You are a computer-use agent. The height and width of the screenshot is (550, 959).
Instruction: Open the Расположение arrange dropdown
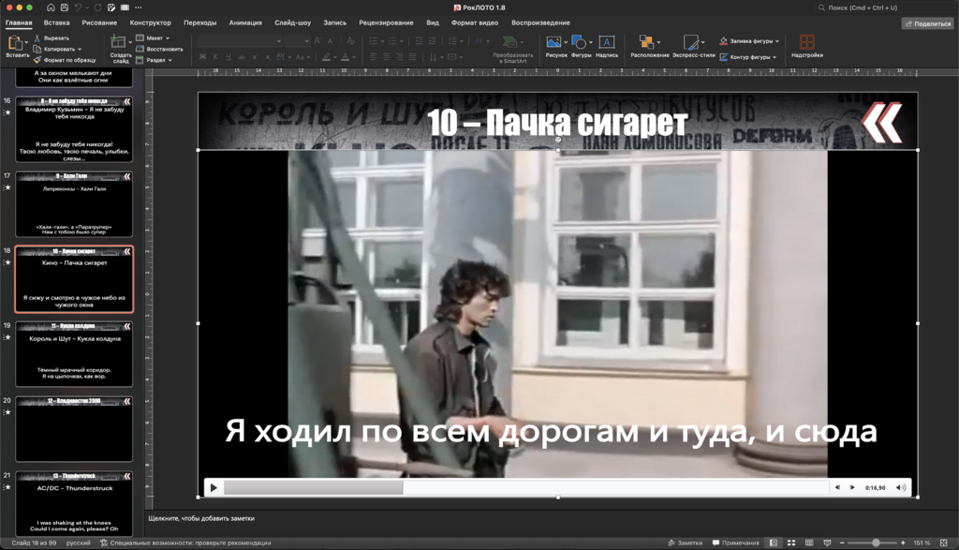coord(658,42)
